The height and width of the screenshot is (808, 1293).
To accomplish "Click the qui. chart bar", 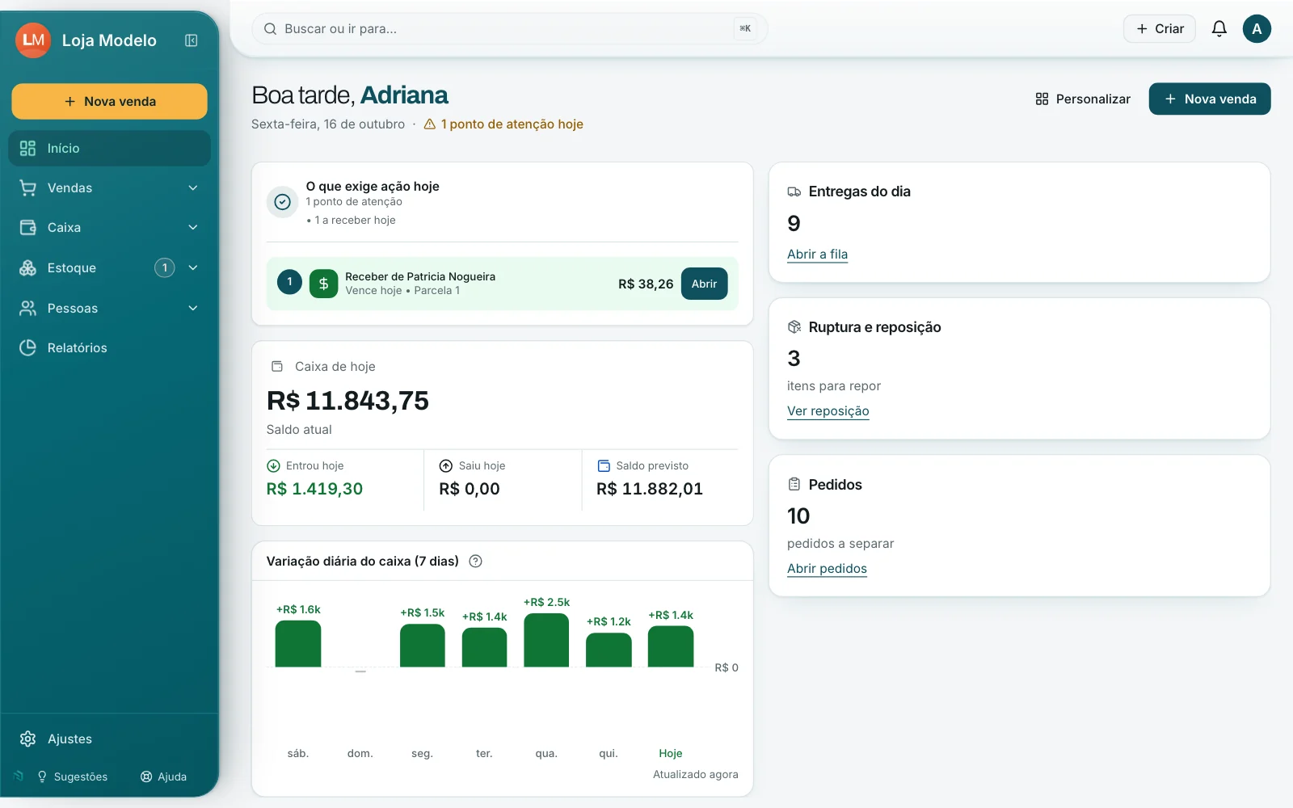I will (x=609, y=650).
